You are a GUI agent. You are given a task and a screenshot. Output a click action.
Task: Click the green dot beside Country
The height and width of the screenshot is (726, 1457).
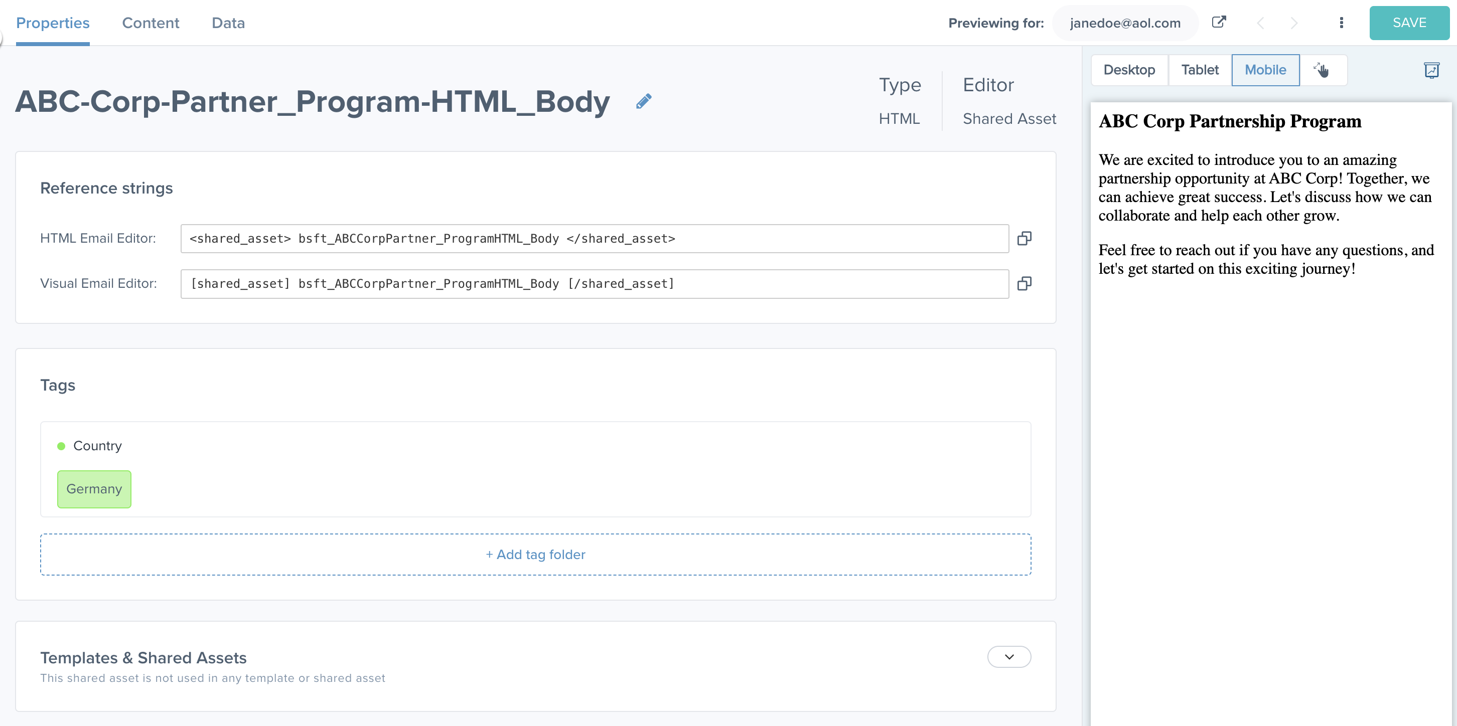click(x=61, y=446)
